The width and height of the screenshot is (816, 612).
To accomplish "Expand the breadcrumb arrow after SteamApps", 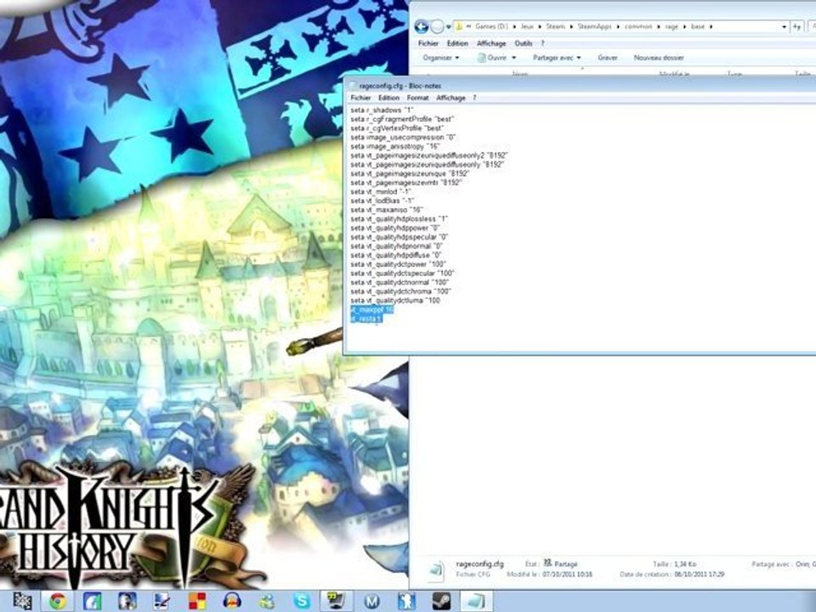I will pyautogui.click(x=618, y=26).
